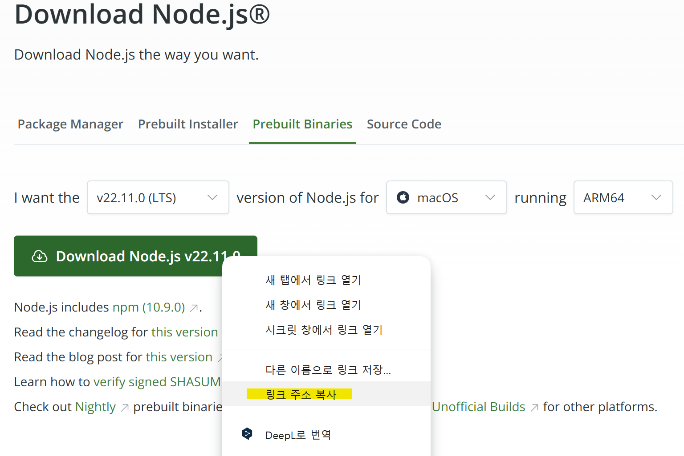This screenshot has height=456, width=684.
Task: Open the v22.11.0 (LTS) version dropdown
Action: [x=158, y=197]
